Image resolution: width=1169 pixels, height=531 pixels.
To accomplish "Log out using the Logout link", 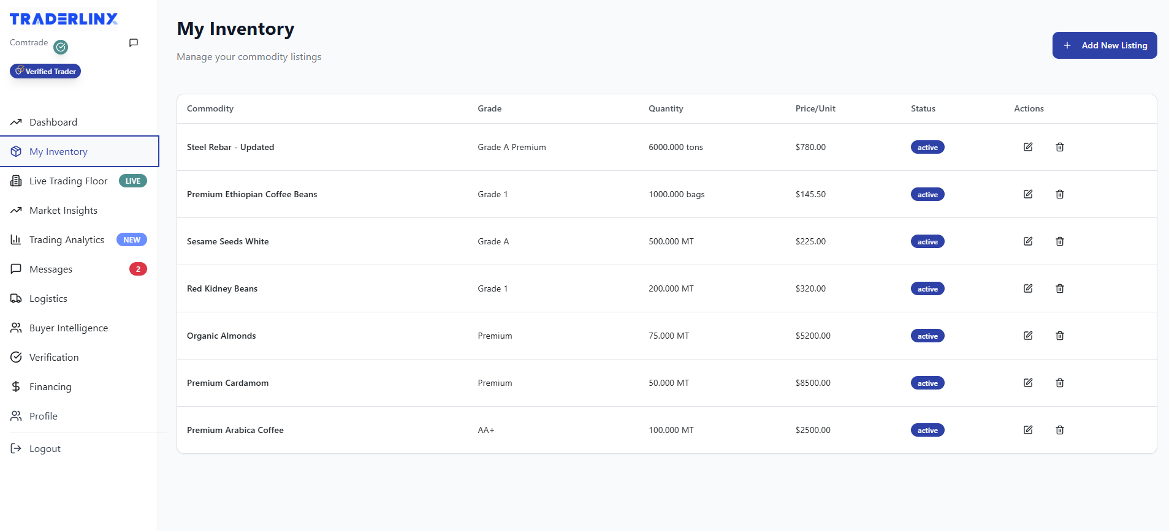I will point(45,449).
